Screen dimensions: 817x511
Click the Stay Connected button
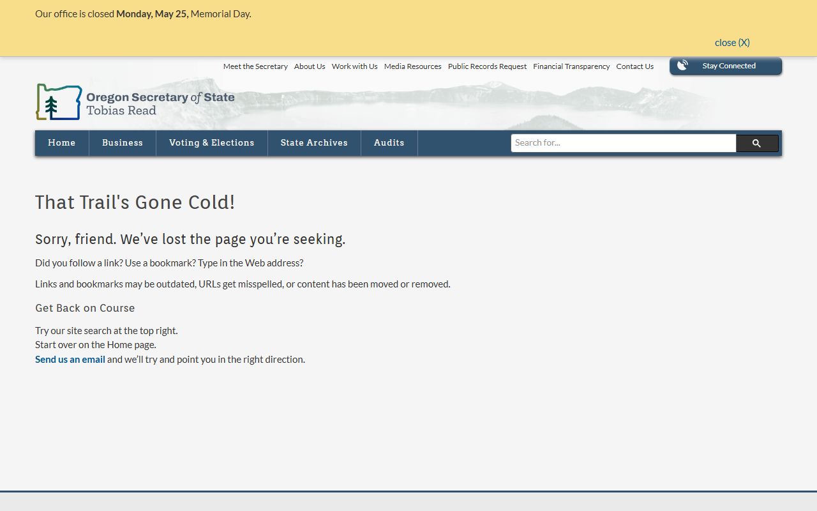(x=726, y=66)
